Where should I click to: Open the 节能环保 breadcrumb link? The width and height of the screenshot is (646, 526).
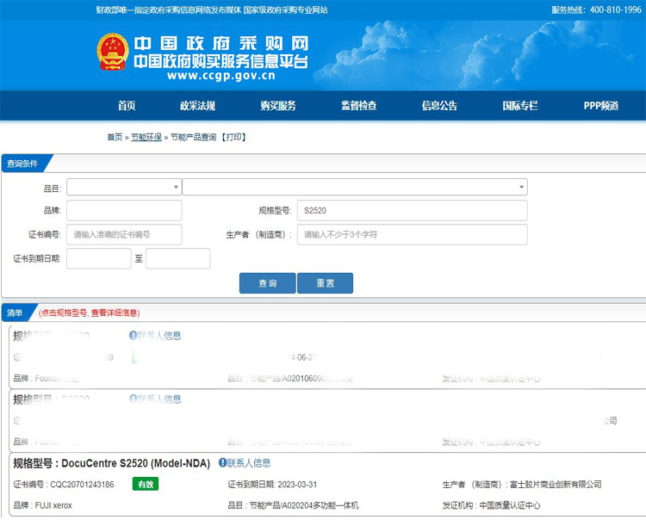pyautogui.click(x=146, y=137)
